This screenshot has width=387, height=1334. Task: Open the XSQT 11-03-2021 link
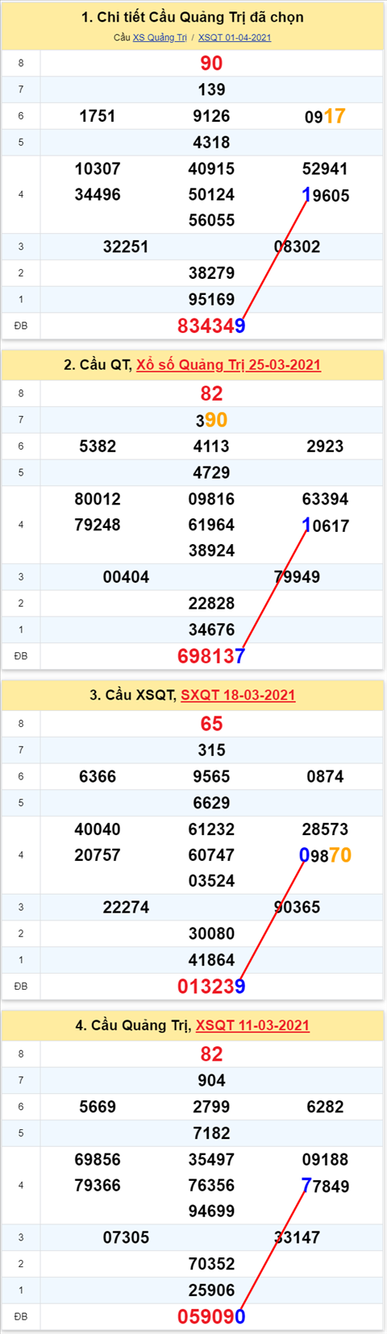[252, 1026]
